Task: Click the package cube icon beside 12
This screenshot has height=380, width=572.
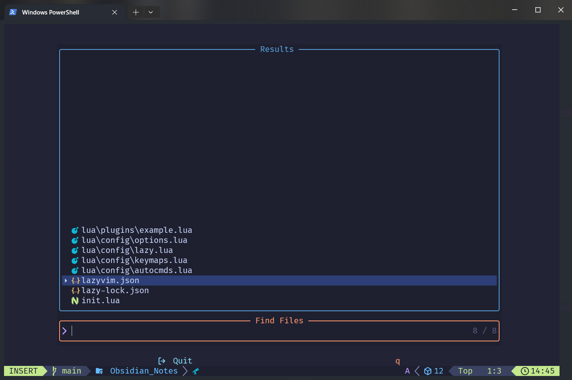Action: pos(428,371)
